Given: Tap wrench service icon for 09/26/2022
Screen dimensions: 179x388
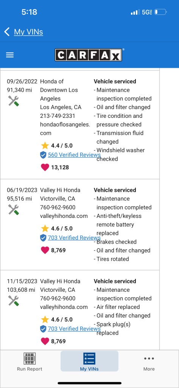Looking at the screenshot, I should (x=14, y=101).
